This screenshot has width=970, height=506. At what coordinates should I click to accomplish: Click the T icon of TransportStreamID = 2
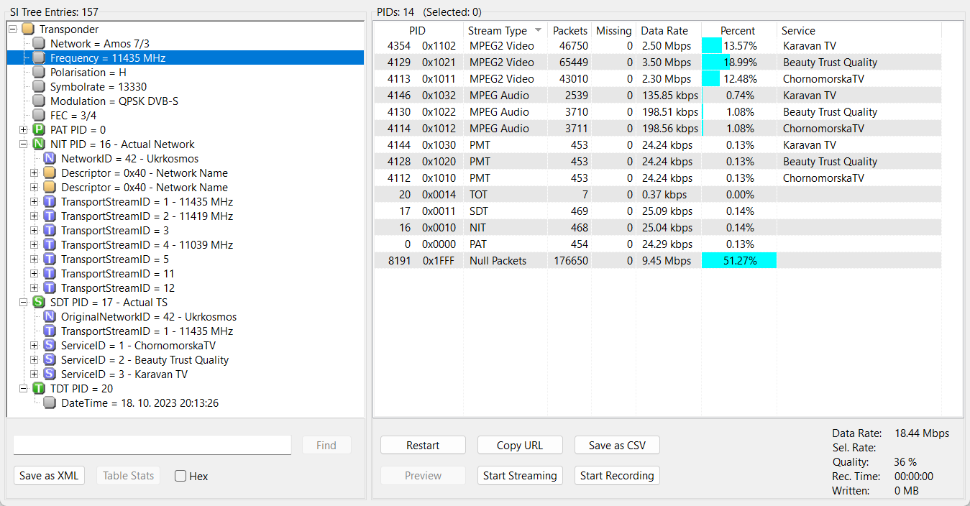pyautogui.click(x=49, y=216)
